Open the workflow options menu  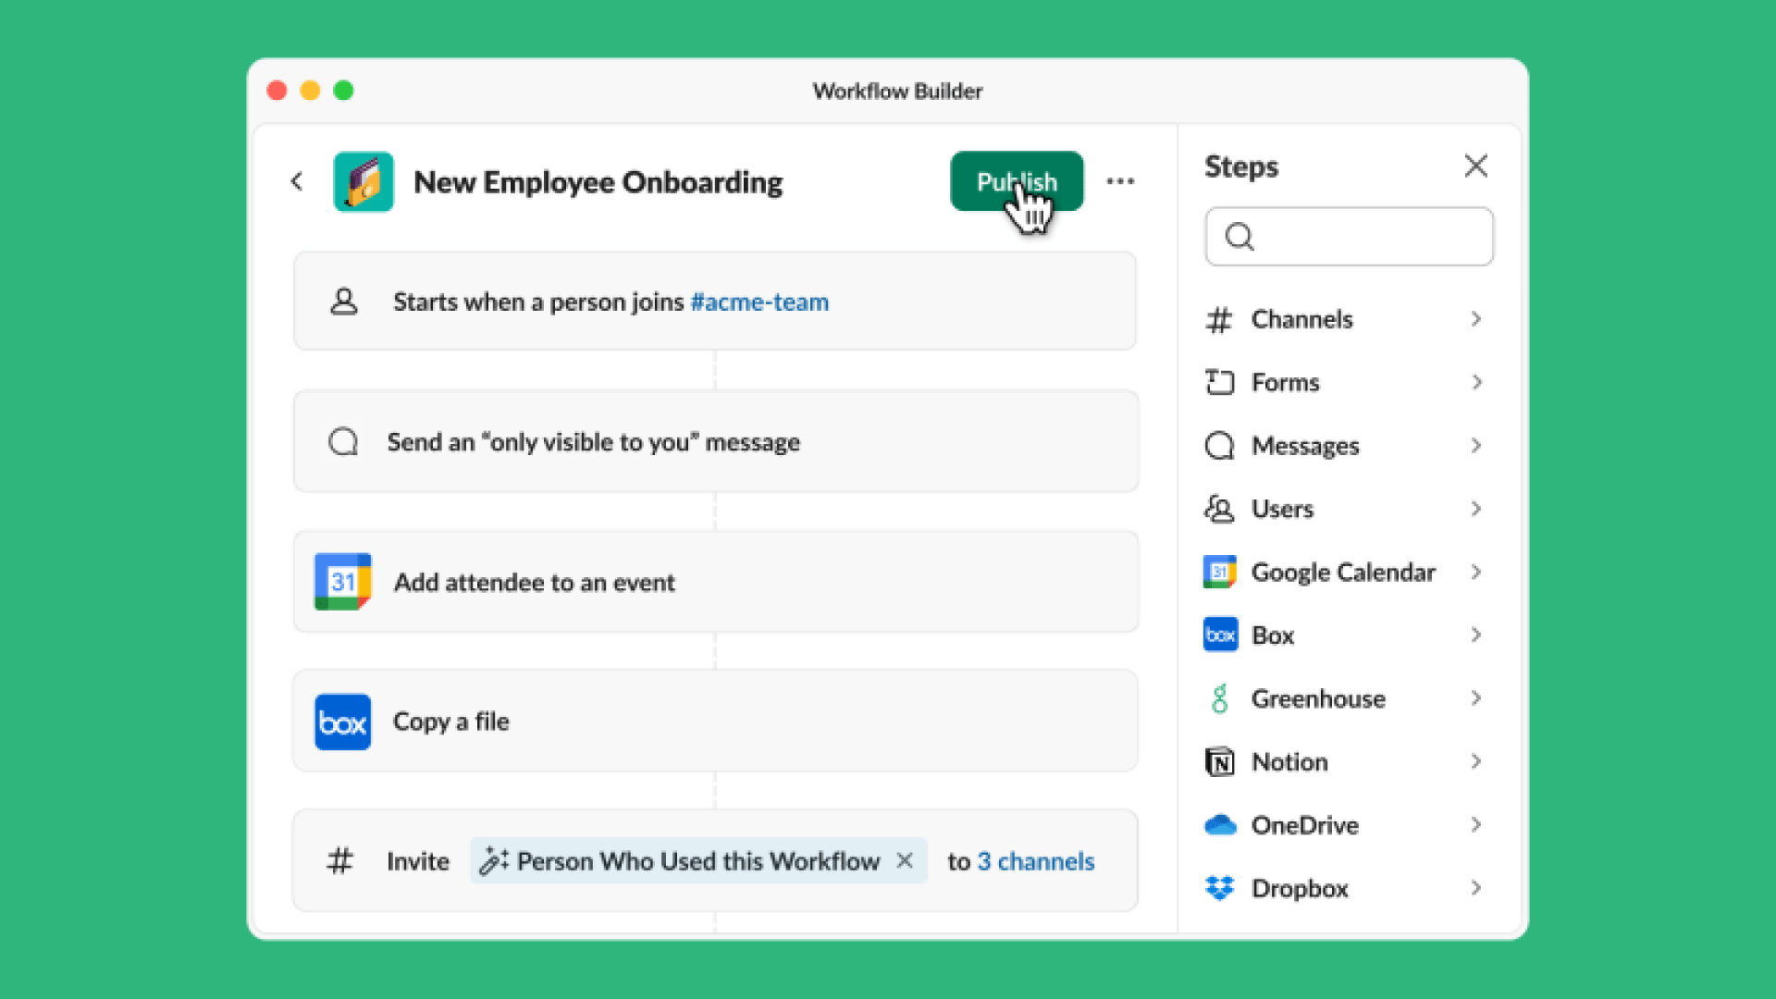(1121, 180)
